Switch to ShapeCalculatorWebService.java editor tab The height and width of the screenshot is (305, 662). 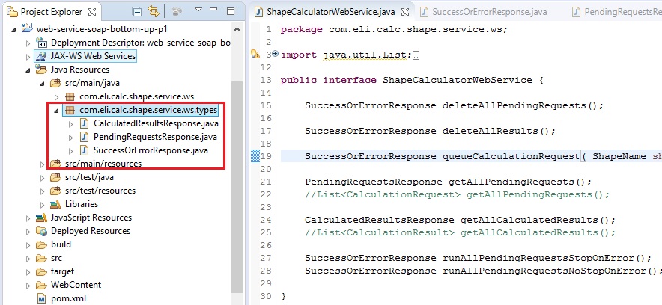[x=332, y=12]
